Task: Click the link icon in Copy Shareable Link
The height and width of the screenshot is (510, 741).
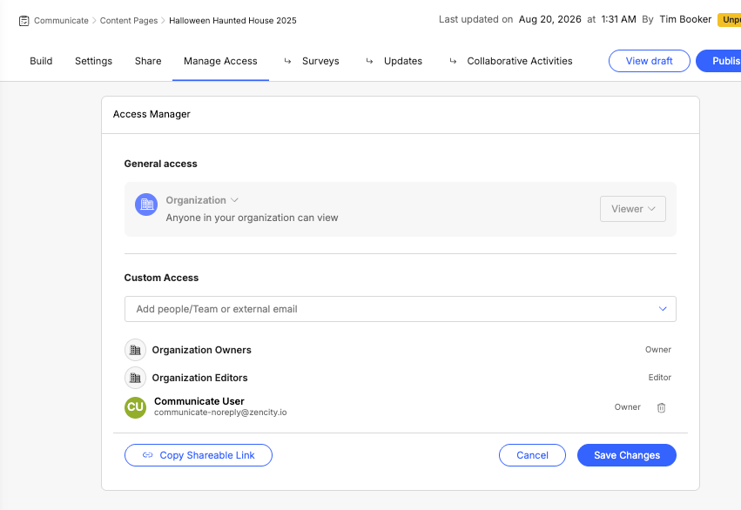Action: (x=148, y=455)
